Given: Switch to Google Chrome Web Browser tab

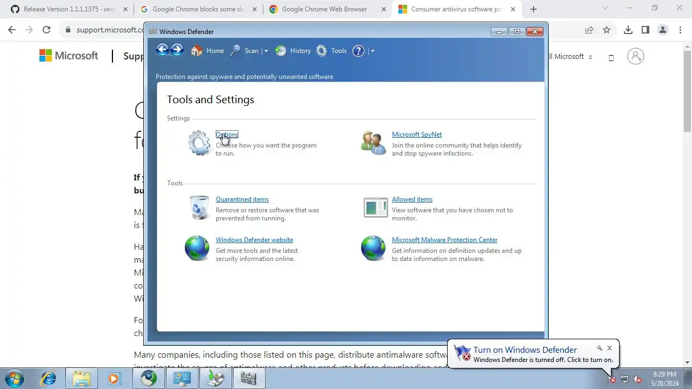Looking at the screenshot, I should pos(327,9).
